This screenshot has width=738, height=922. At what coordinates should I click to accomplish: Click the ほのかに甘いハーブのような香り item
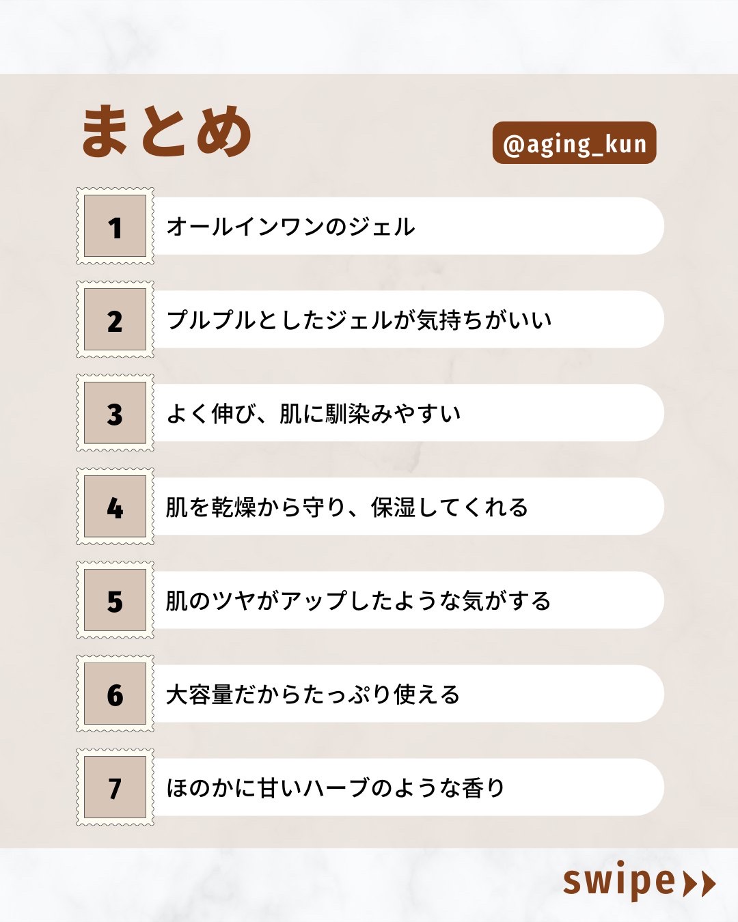click(407, 787)
